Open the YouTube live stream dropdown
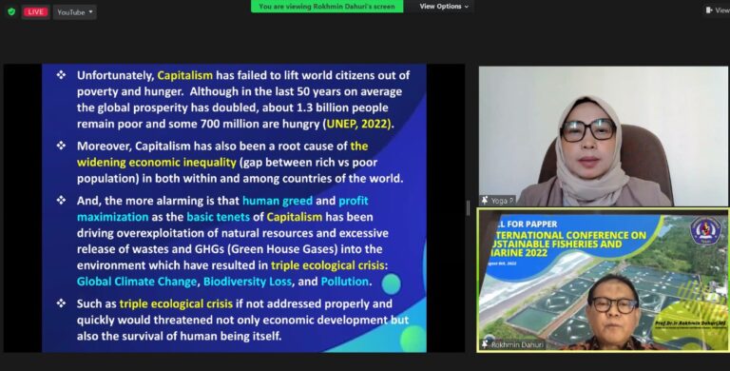Screen dimensions: 730x371 click(x=75, y=12)
